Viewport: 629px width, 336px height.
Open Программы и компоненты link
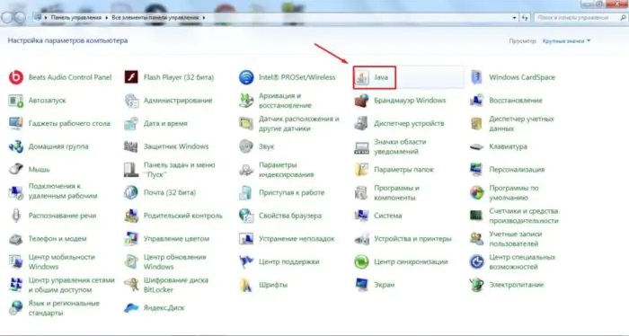396,192
